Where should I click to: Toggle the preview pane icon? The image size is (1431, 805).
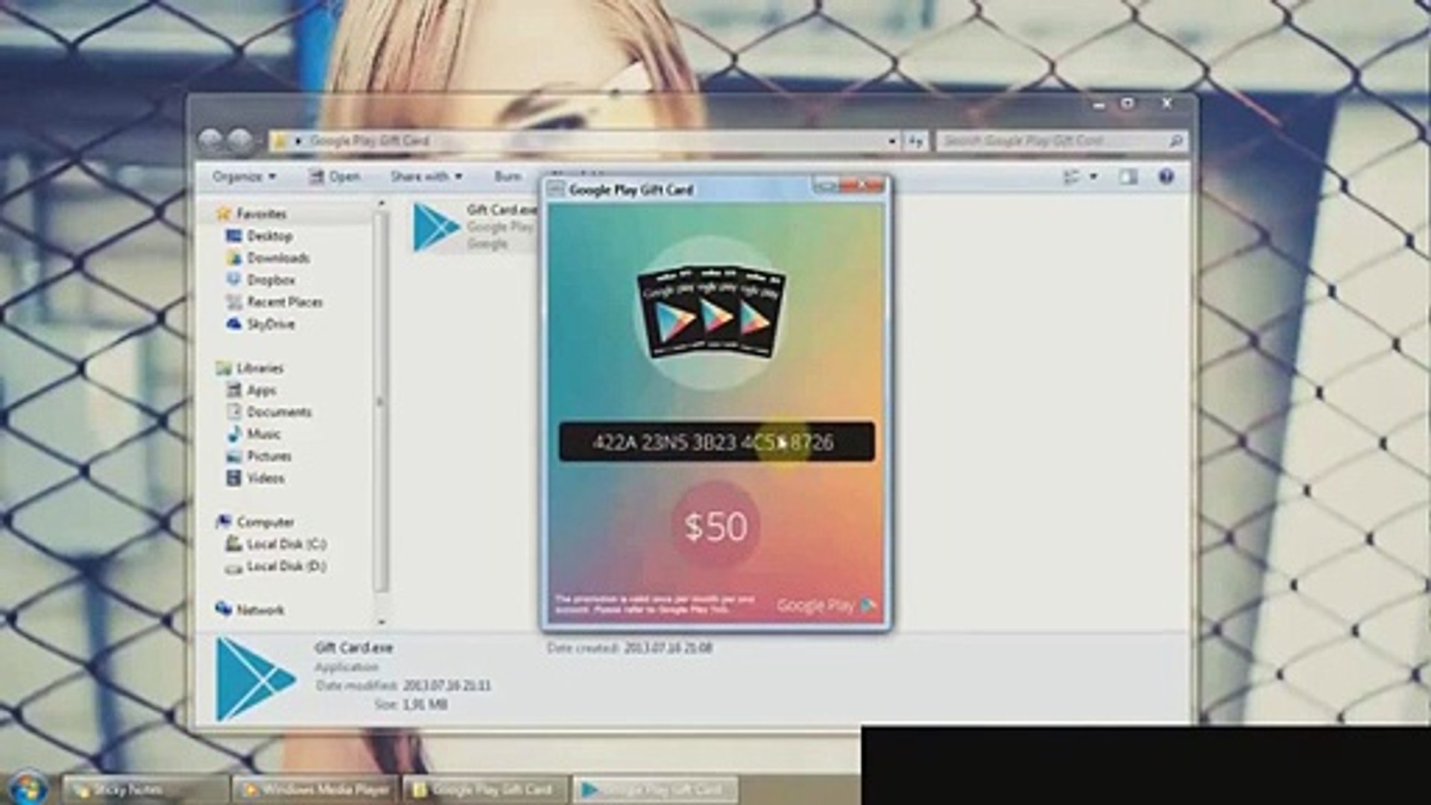tap(1128, 177)
